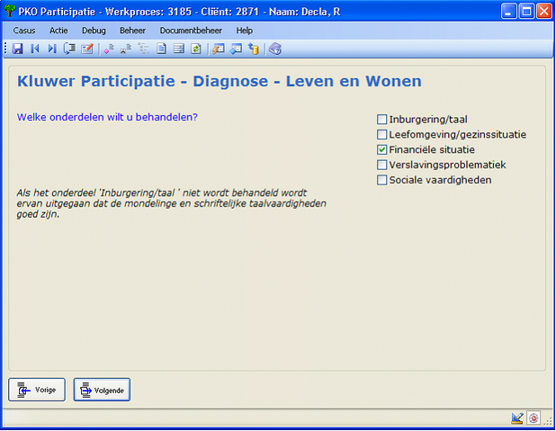Screen dimensions: 556x431
Task: Continue with the Volgende button
Action: [102, 390]
